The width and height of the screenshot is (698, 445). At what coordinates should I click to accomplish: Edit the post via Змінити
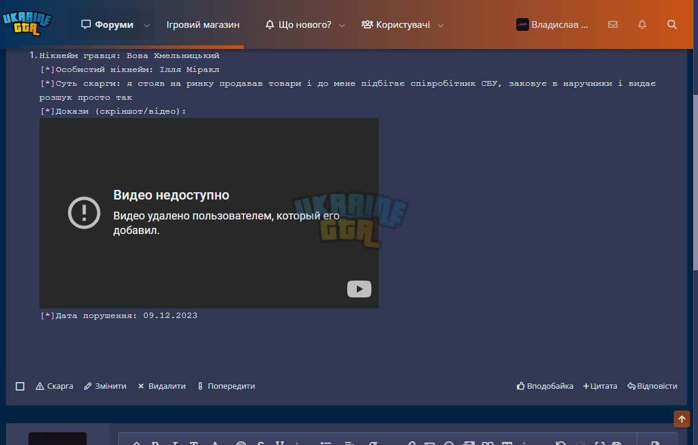105,386
